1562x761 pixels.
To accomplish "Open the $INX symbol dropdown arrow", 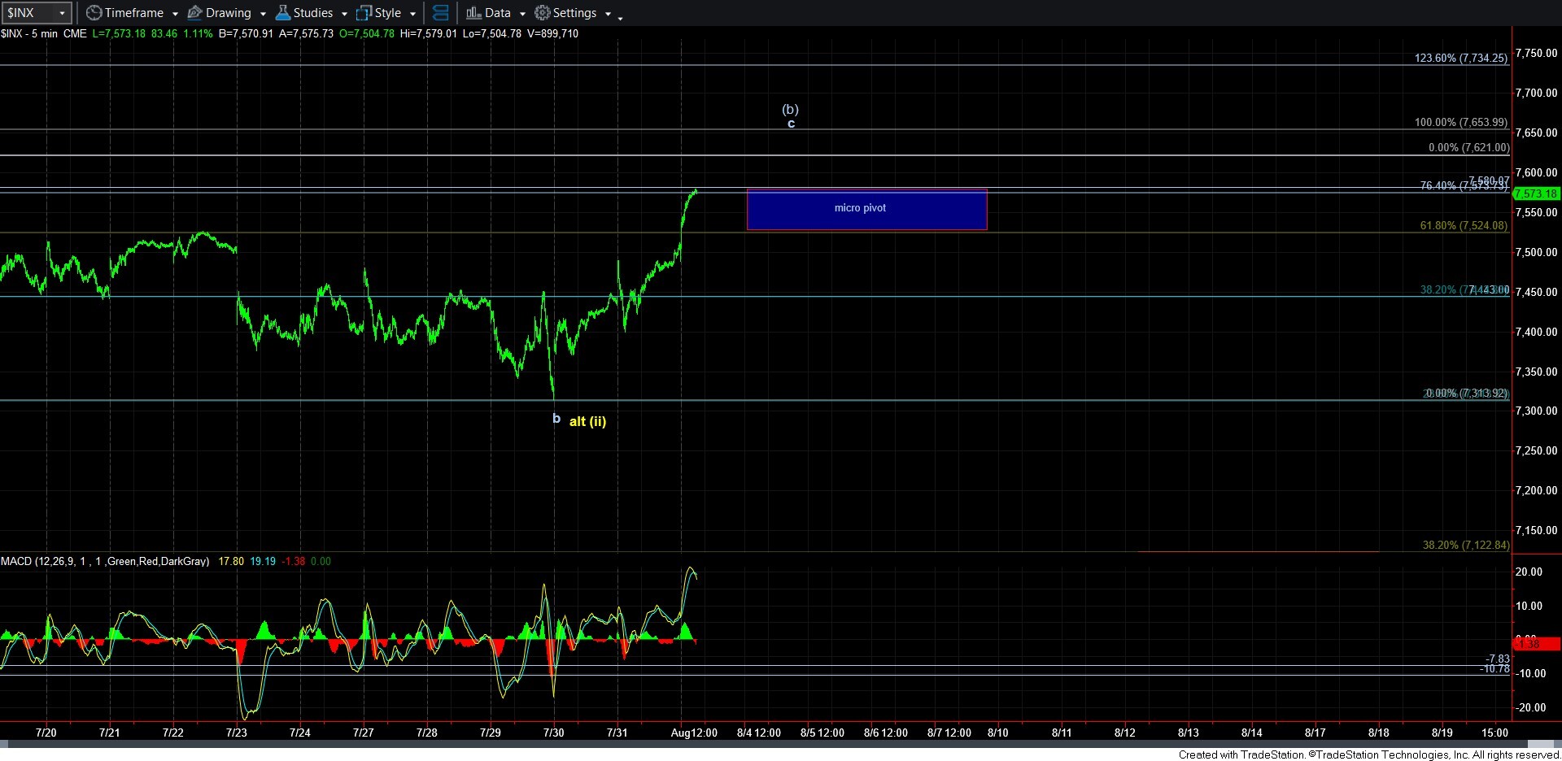I will coord(62,13).
